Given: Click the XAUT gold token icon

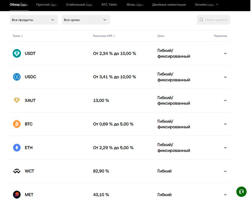Looking at the screenshot, I should tap(17, 100).
